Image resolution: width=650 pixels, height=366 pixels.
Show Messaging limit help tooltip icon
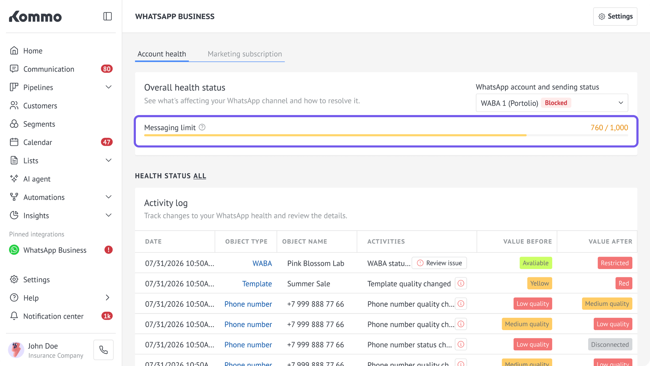click(202, 127)
